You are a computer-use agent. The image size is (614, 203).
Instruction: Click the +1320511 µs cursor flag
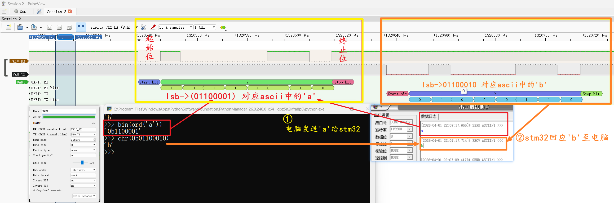click(89, 37)
